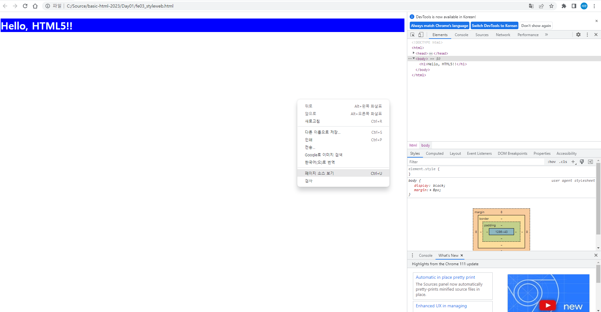
Task: Select the drawer Console tab
Action: click(x=425, y=256)
